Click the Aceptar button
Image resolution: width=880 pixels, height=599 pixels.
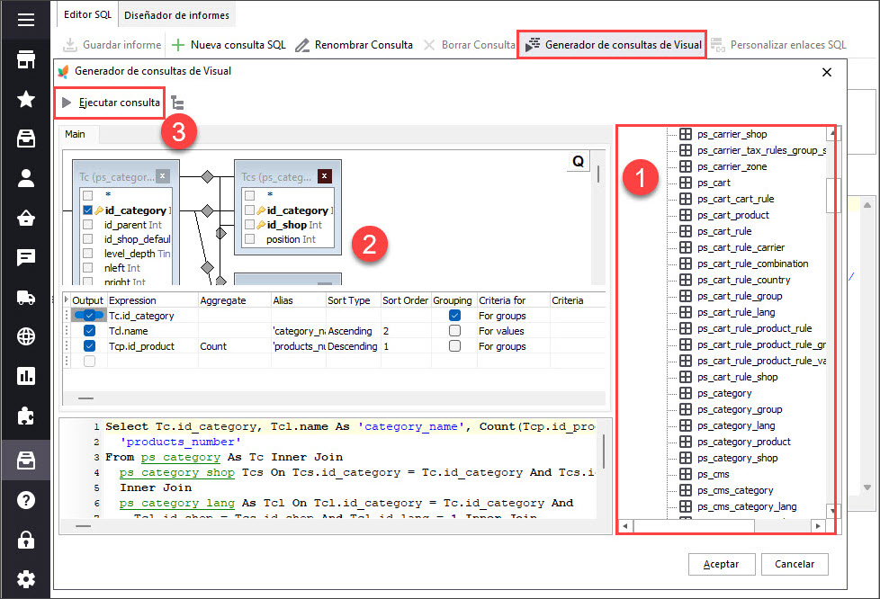pyautogui.click(x=721, y=564)
